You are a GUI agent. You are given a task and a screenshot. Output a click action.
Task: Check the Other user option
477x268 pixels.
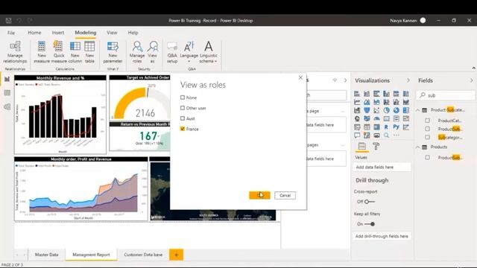click(x=183, y=108)
